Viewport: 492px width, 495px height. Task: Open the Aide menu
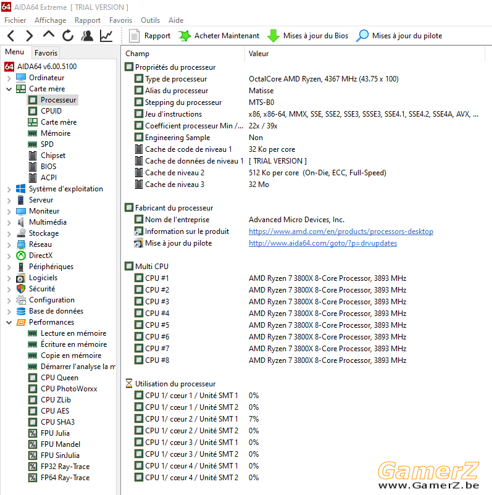176,20
